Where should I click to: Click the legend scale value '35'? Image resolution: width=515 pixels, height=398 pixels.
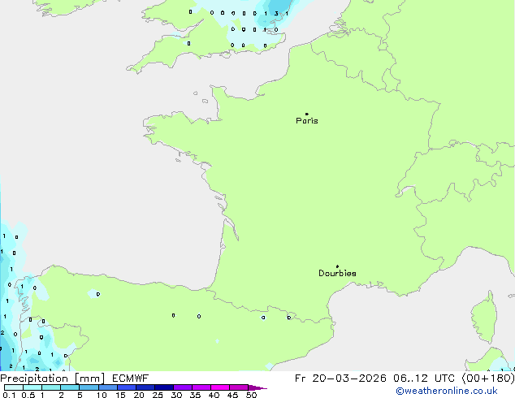click(x=195, y=395)
